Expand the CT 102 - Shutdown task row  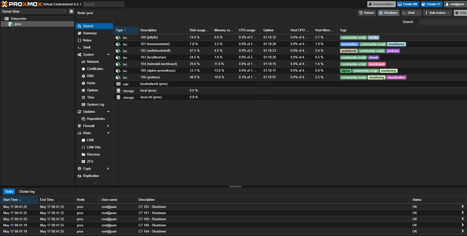(x=463, y=206)
